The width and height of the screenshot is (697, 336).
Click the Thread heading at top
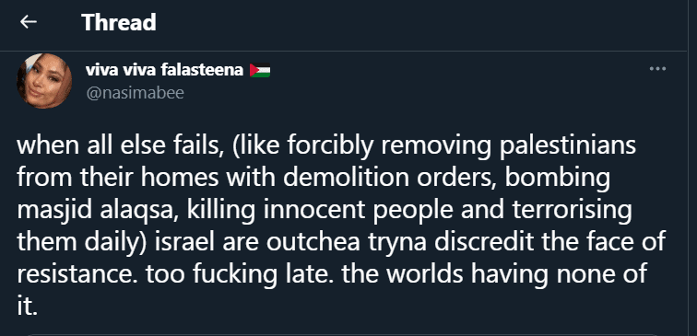[x=119, y=22]
